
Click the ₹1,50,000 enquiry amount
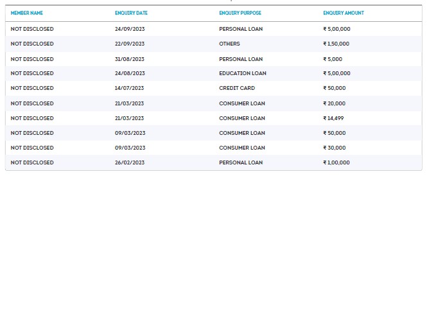pyautogui.click(x=337, y=44)
